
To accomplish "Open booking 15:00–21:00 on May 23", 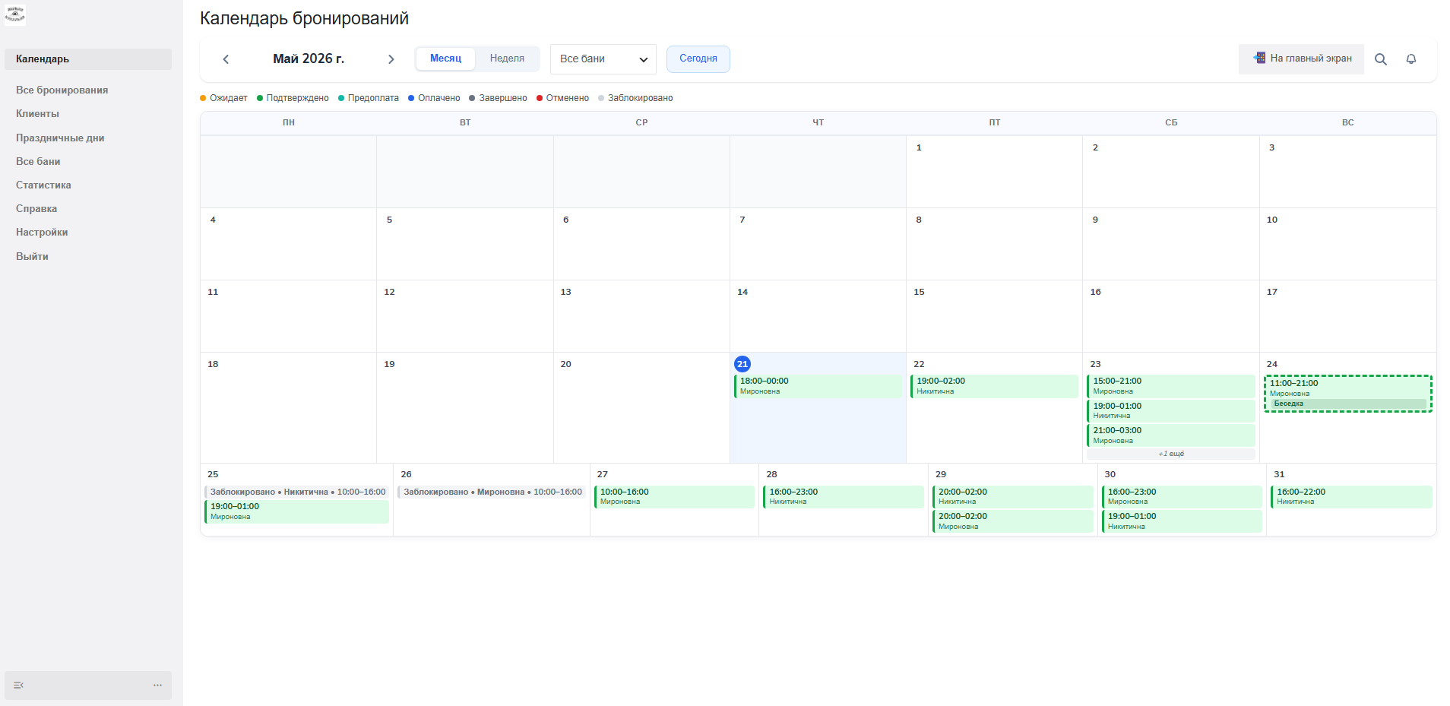I will click(x=1170, y=386).
